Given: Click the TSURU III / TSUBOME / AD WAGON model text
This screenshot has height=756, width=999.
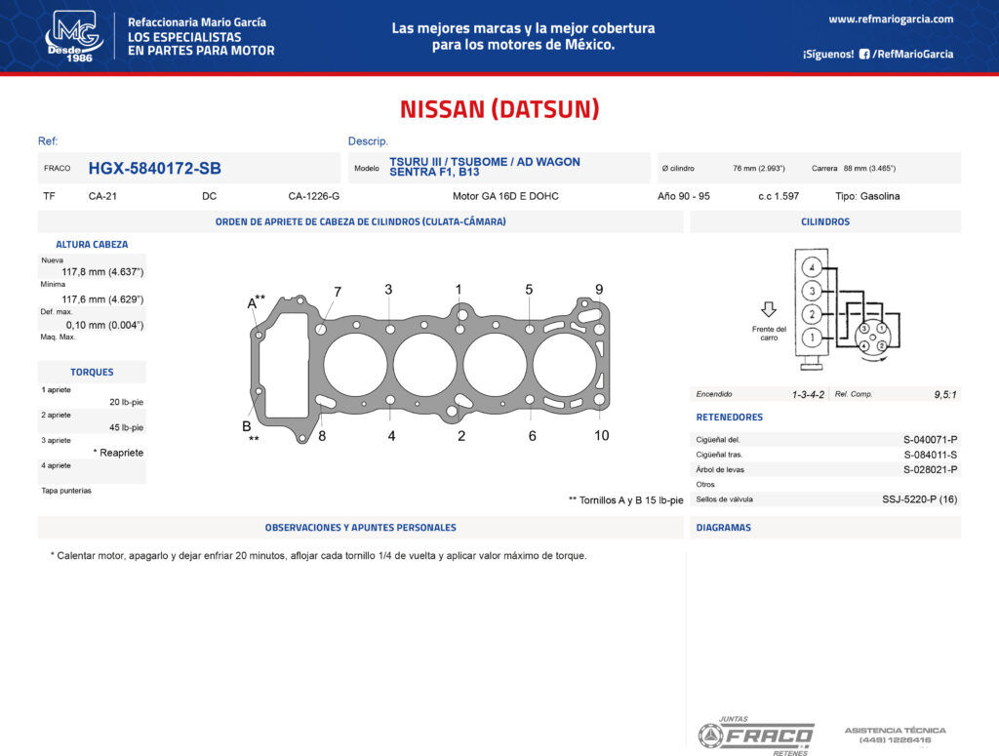Looking at the screenshot, I should [485, 162].
